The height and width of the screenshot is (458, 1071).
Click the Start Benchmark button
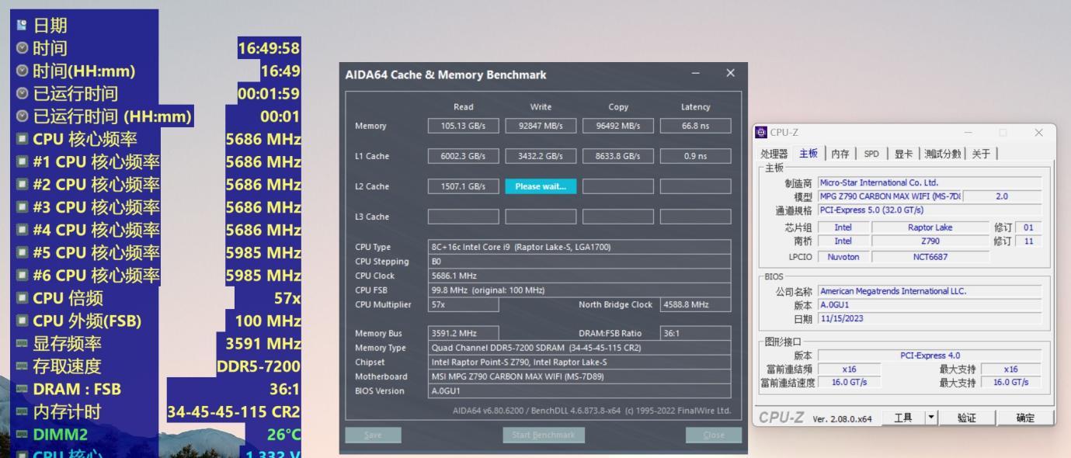544,435
